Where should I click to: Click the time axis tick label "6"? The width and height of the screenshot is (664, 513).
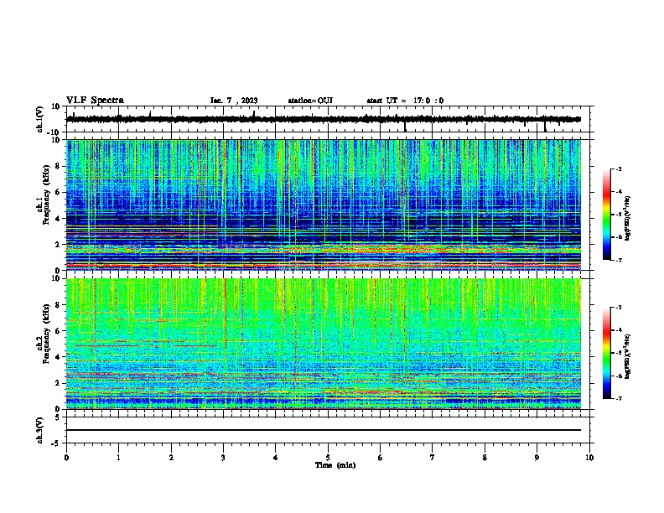(x=381, y=458)
